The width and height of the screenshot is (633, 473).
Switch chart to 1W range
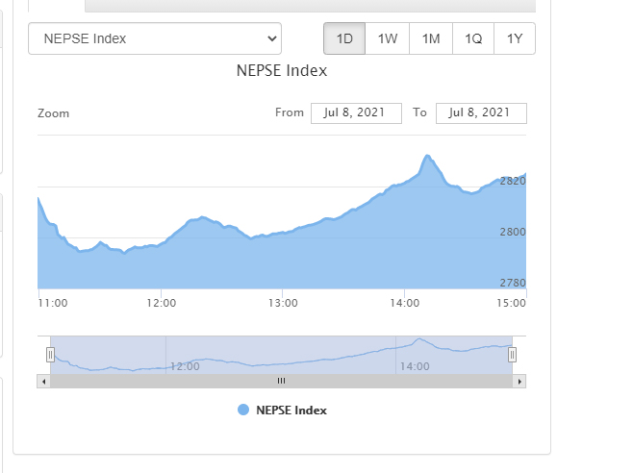(x=388, y=38)
